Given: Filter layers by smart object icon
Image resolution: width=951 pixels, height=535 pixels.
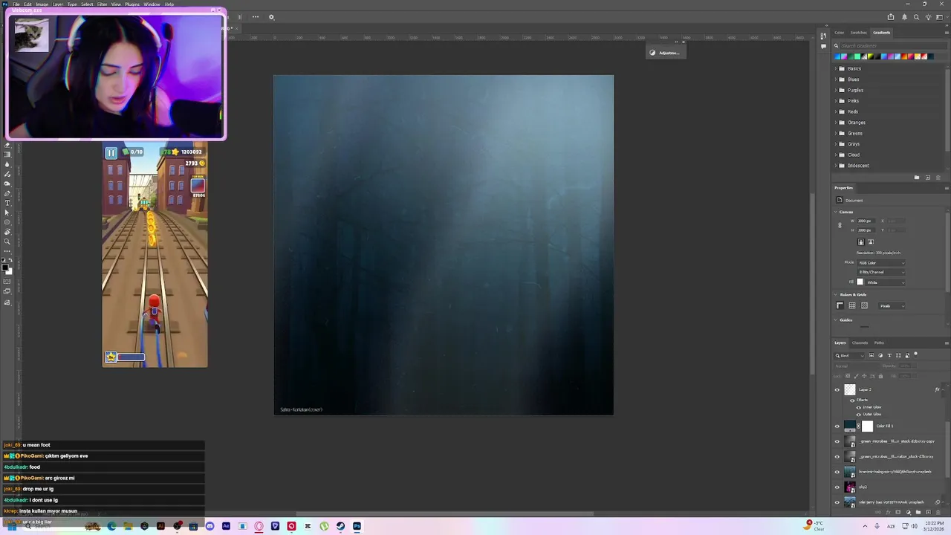Looking at the screenshot, I should 907,355.
